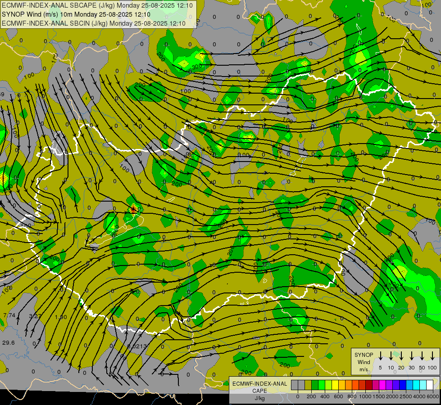Click the 800 tick label on CAPE scale
441x405 pixels.
[352, 396]
